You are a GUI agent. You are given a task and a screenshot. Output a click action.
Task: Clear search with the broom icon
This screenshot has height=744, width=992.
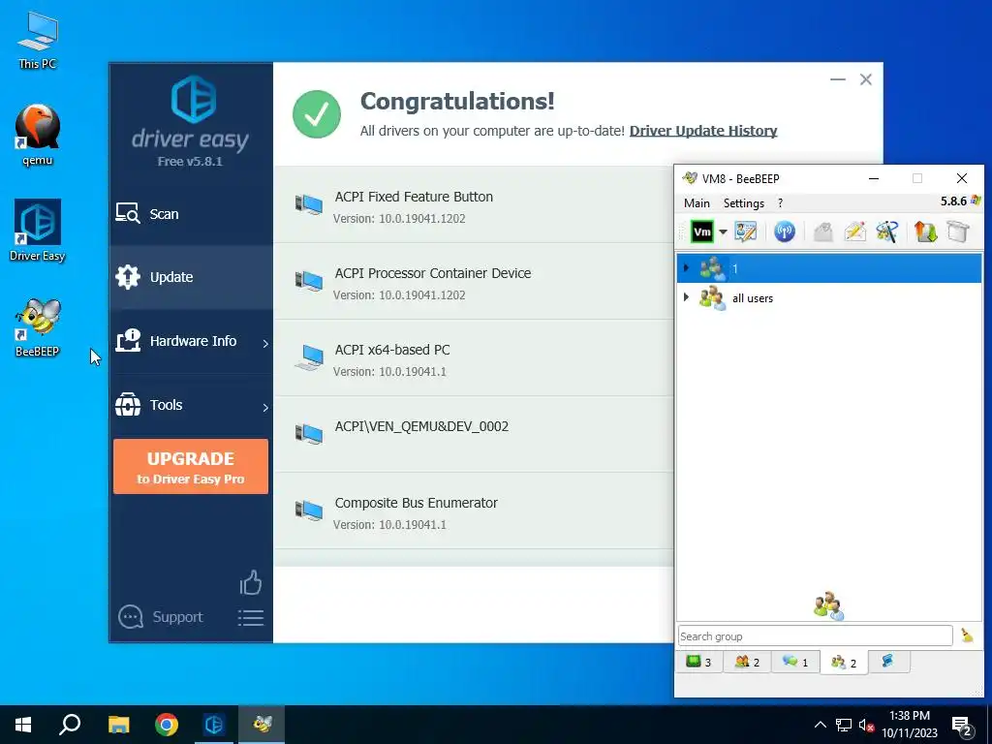point(967,635)
